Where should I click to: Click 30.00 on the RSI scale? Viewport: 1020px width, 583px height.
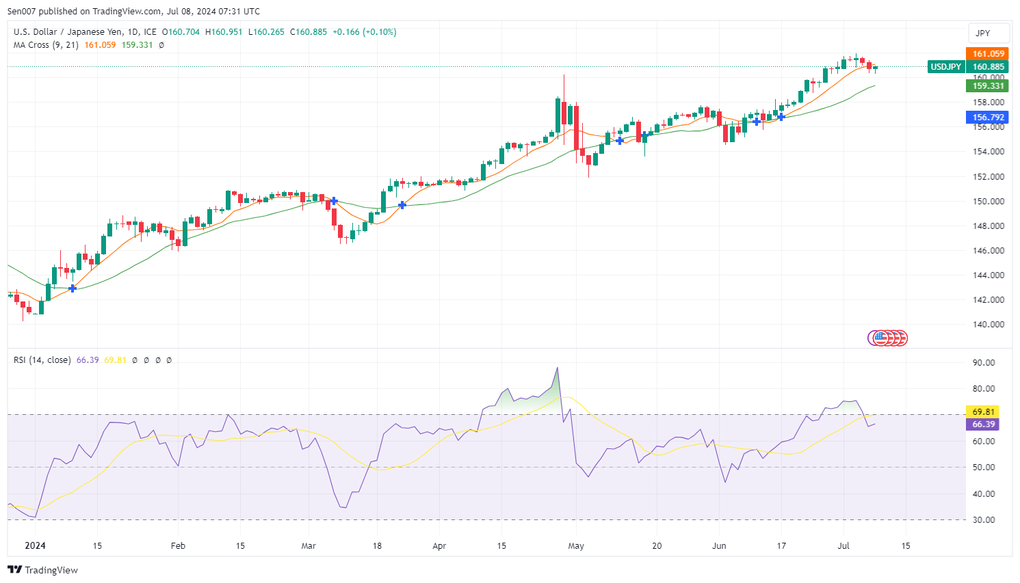coord(984,519)
